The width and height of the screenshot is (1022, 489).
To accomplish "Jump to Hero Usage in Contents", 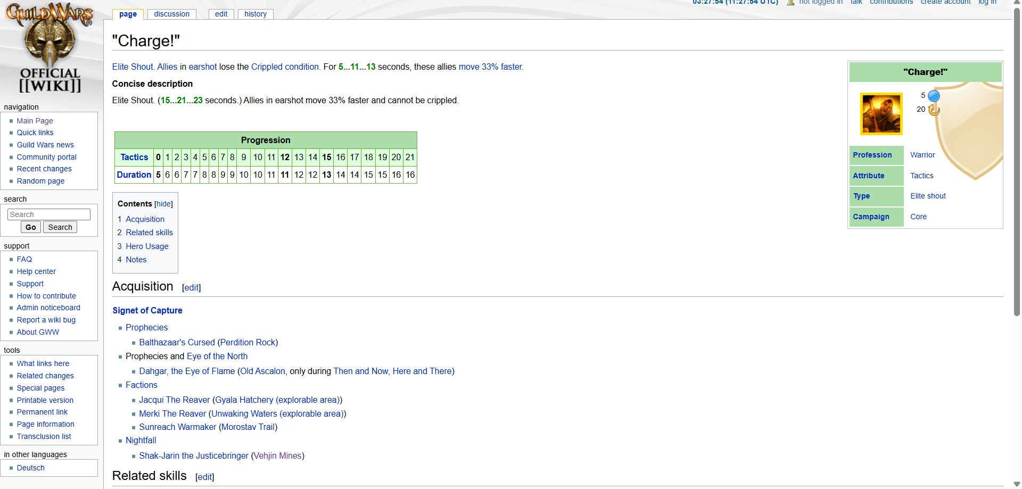I will [147, 246].
